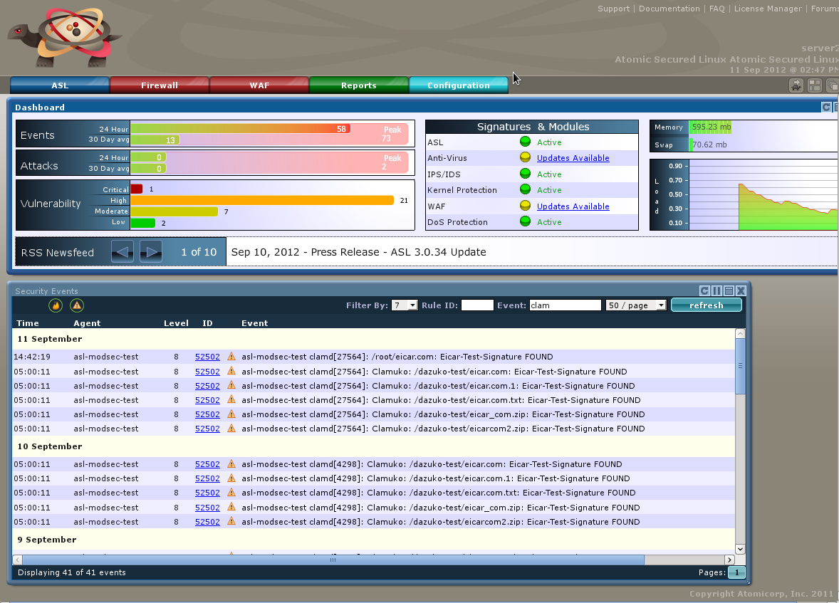Click the events list scroll up arrow

[741, 333]
